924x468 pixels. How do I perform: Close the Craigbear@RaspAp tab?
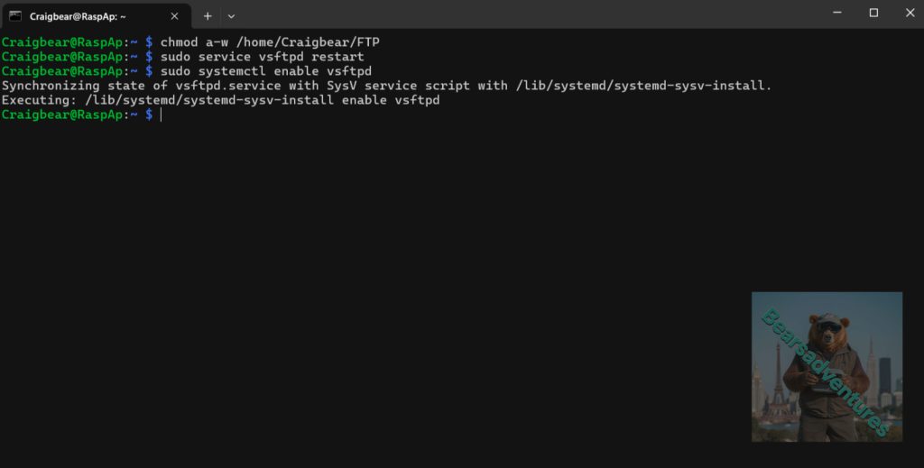point(176,15)
